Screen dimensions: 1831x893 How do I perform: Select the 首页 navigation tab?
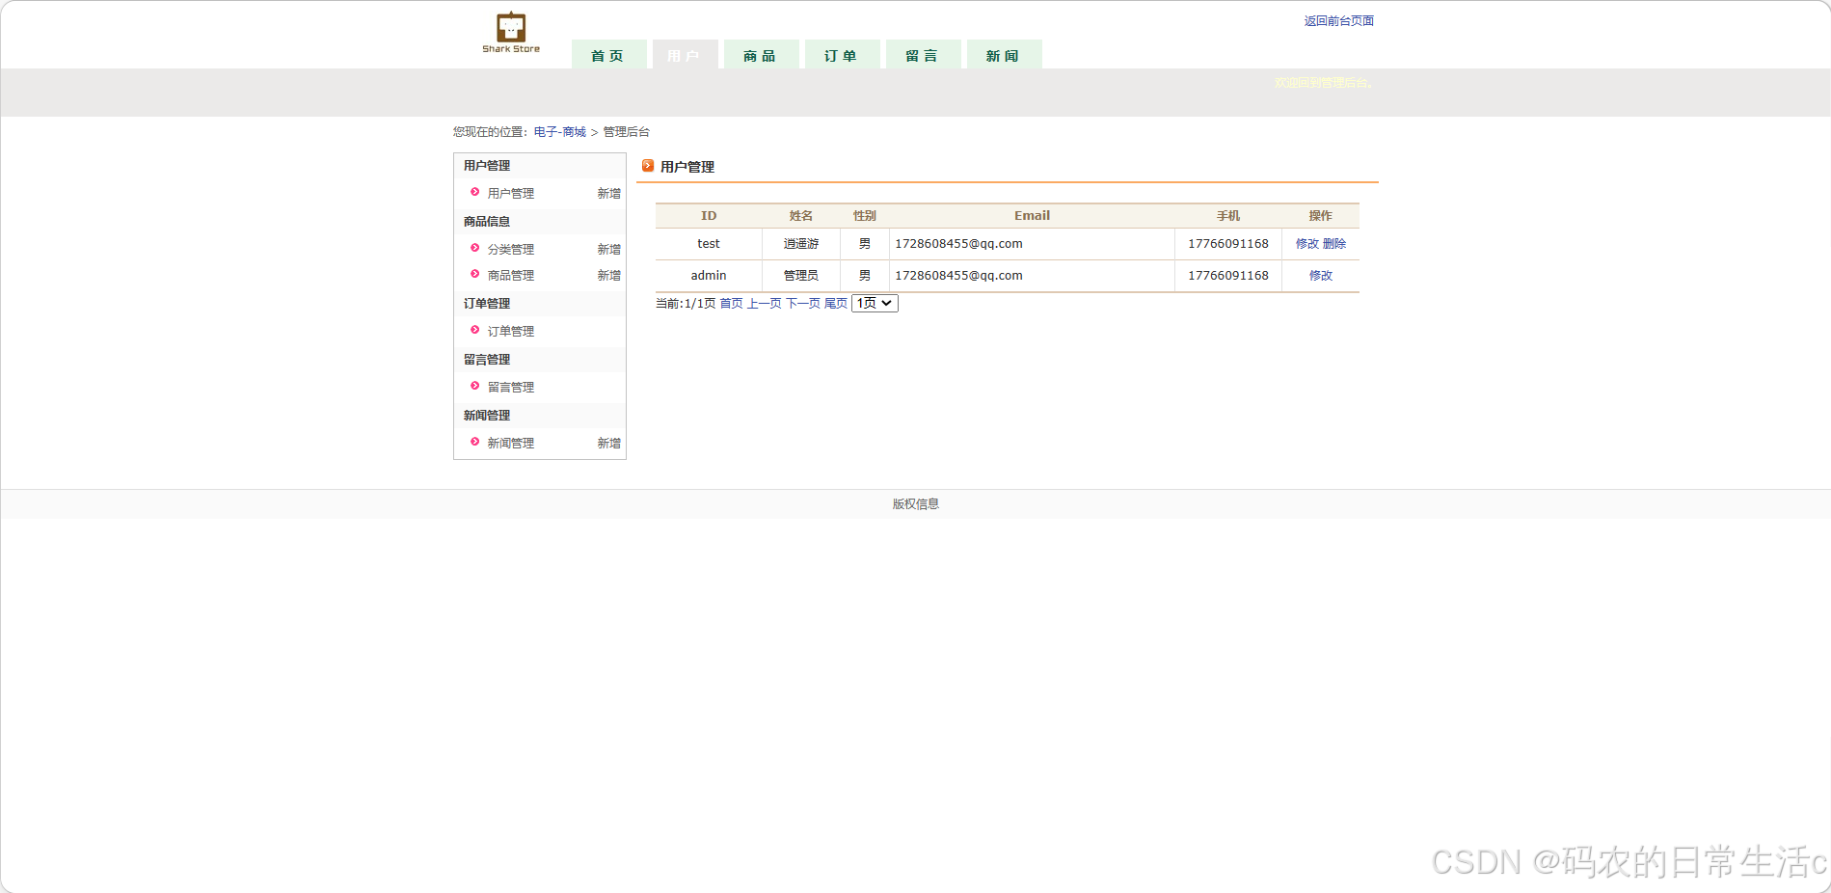[x=608, y=54]
